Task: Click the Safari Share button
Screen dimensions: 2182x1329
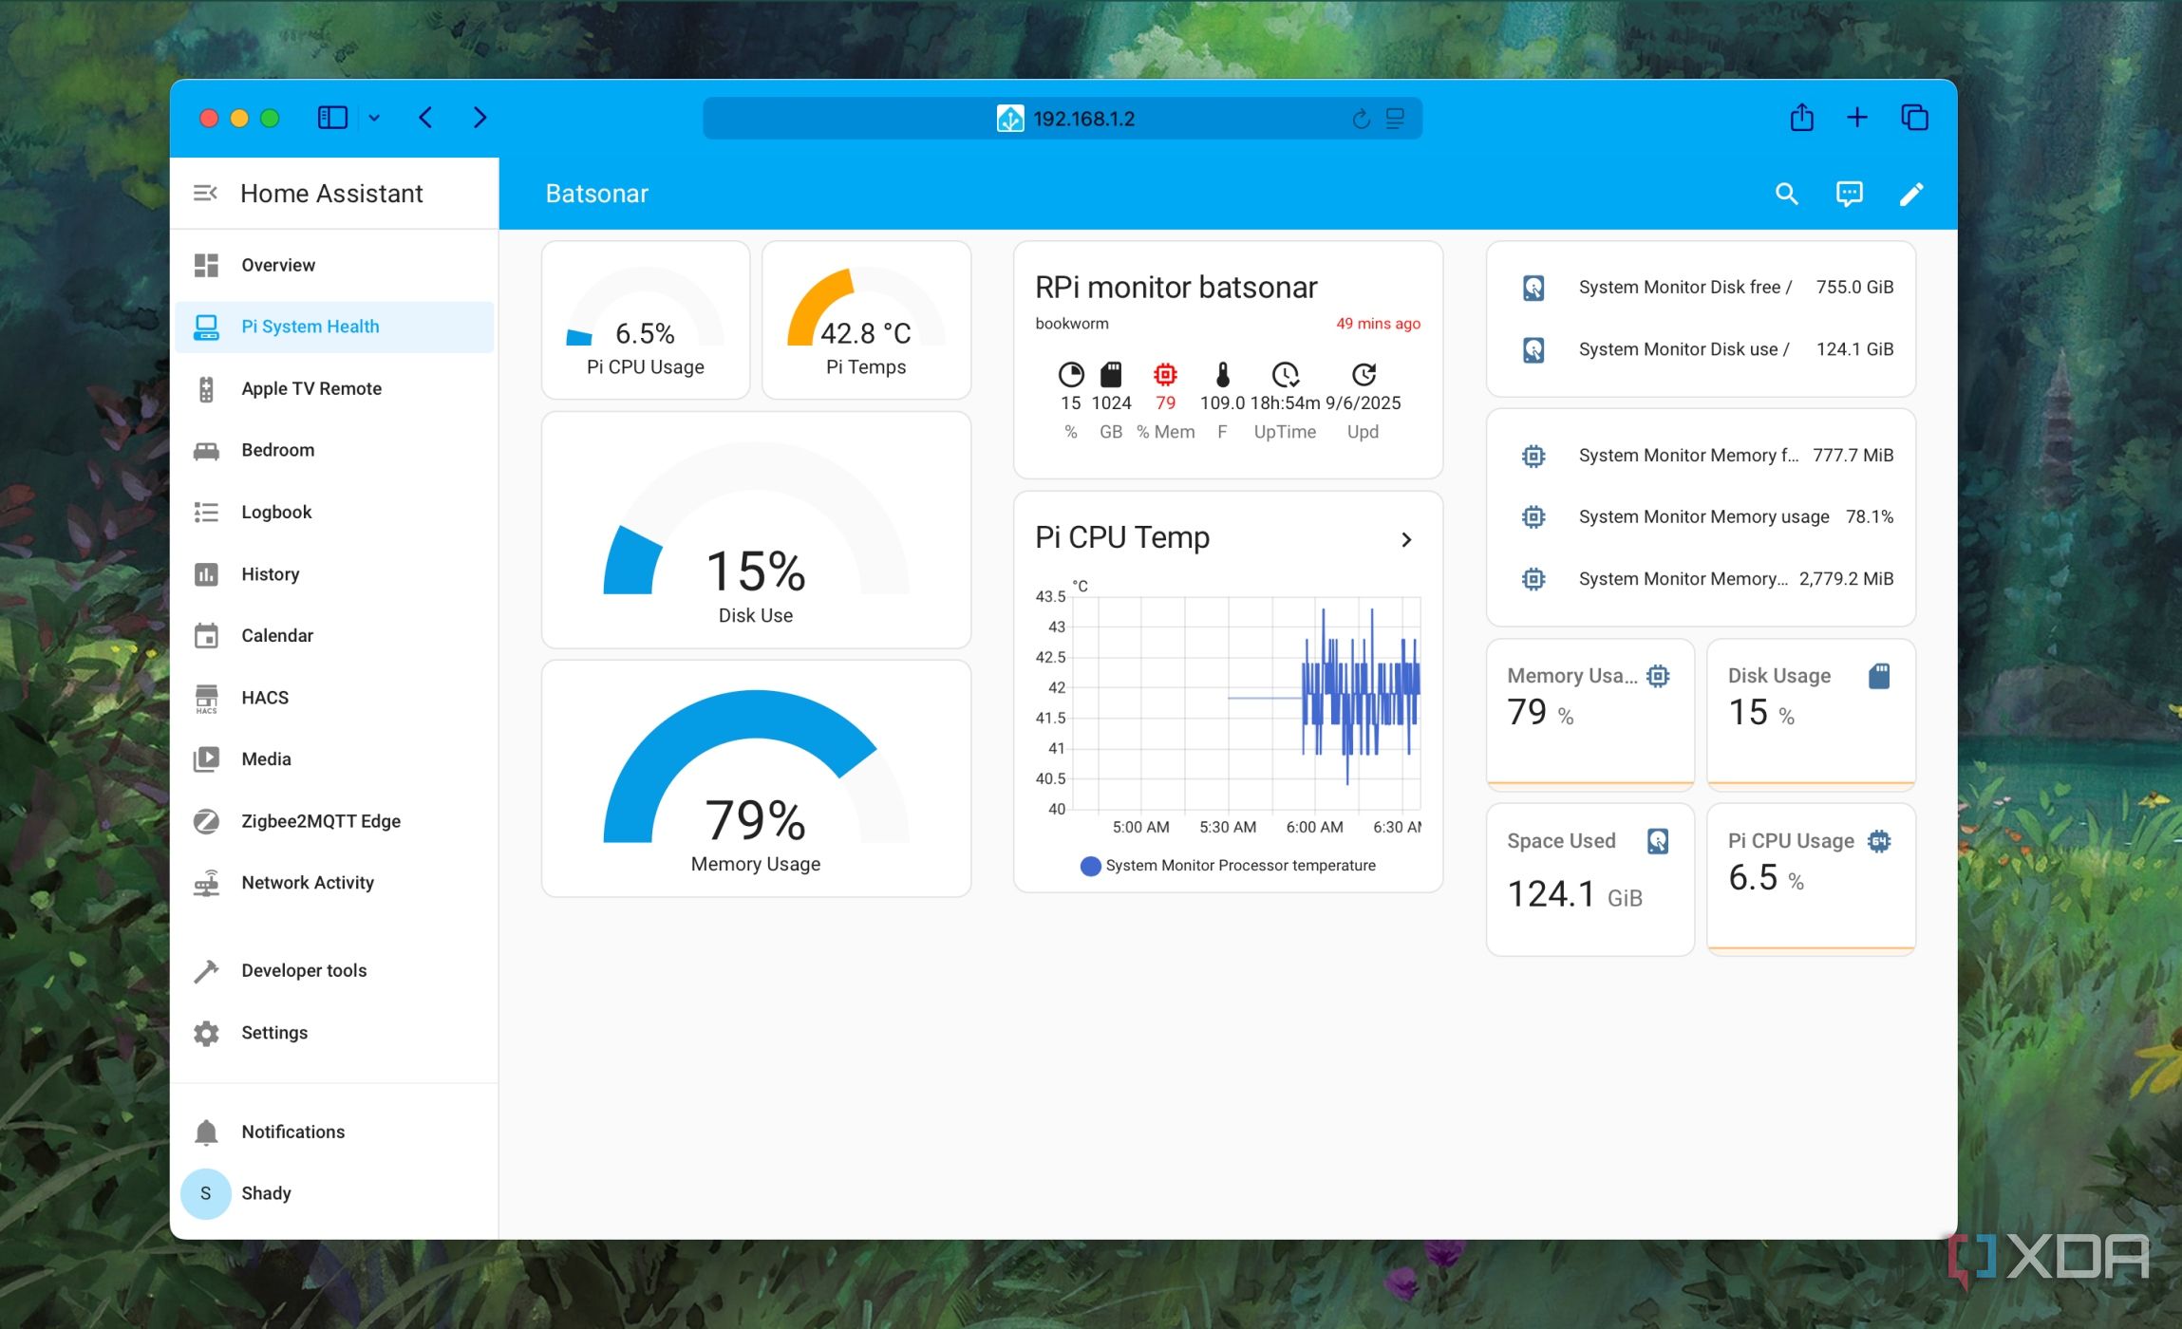Action: (1801, 118)
